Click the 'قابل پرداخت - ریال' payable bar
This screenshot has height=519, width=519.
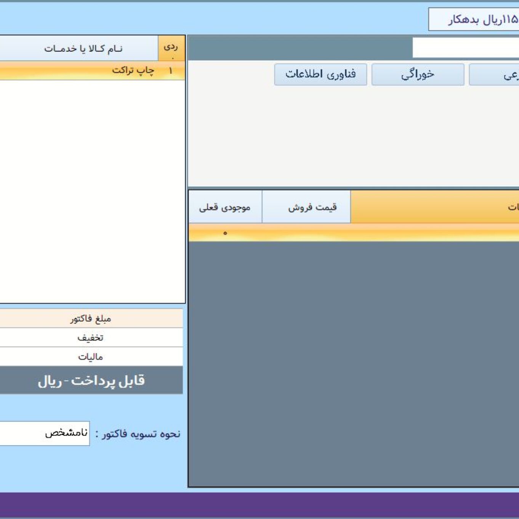click(x=91, y=380)
